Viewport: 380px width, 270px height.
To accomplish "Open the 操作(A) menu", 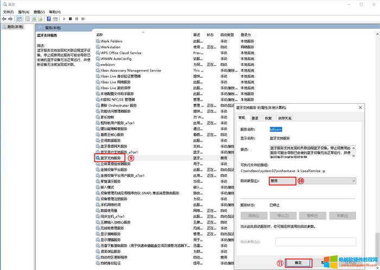I will coord(23,11).
